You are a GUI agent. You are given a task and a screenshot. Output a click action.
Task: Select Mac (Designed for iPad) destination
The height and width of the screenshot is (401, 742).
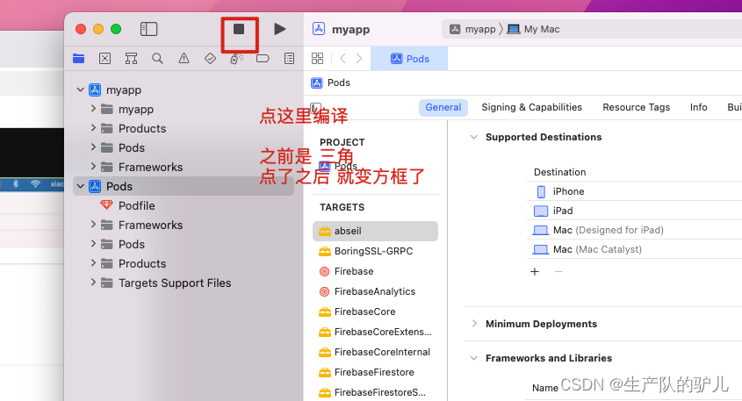pyautogui.click(x=634, y=230)
